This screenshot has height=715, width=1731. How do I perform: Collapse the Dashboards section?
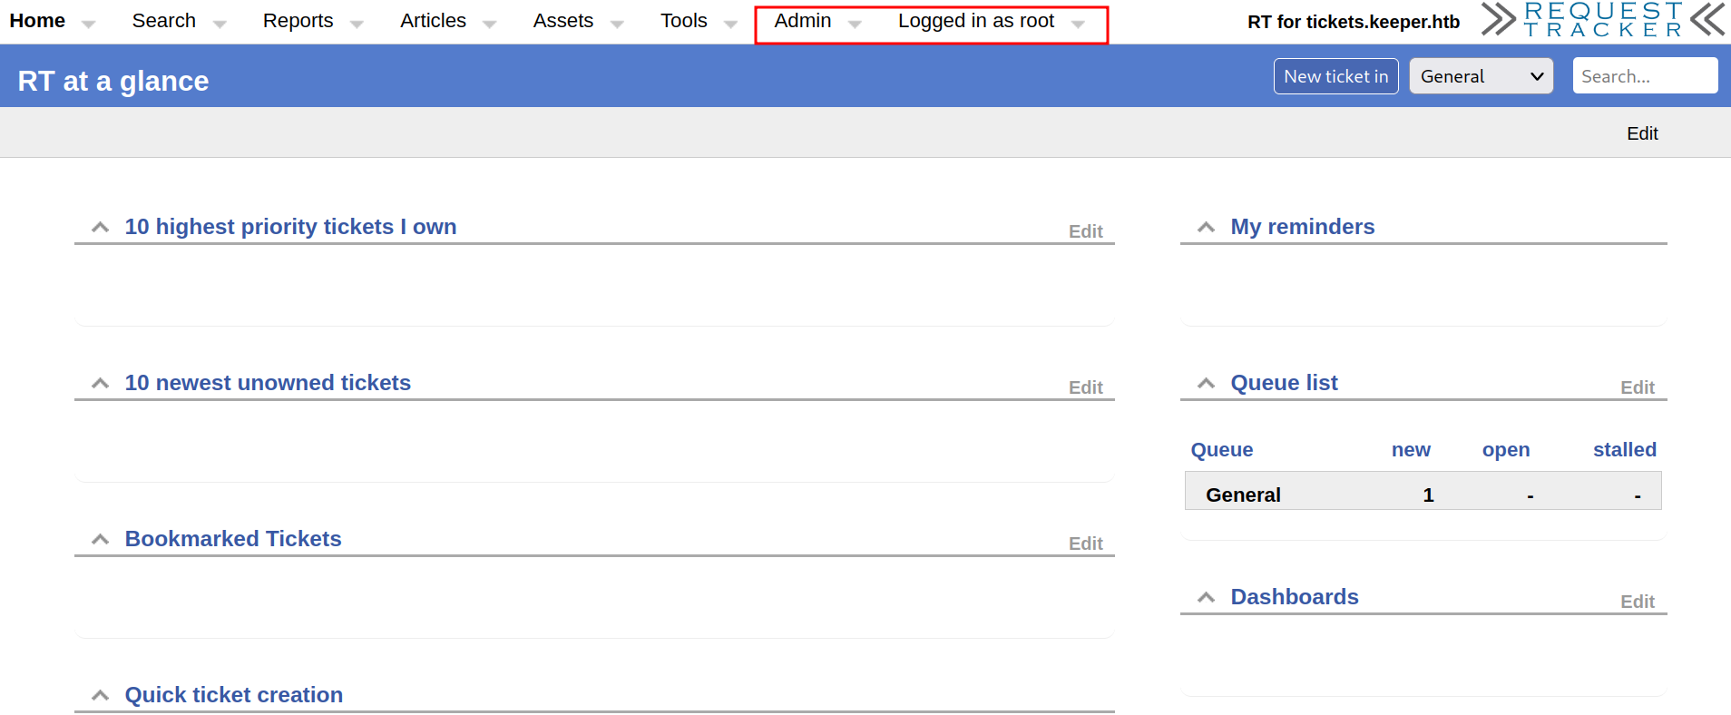pyautogui.click(x=1206, y=597)
